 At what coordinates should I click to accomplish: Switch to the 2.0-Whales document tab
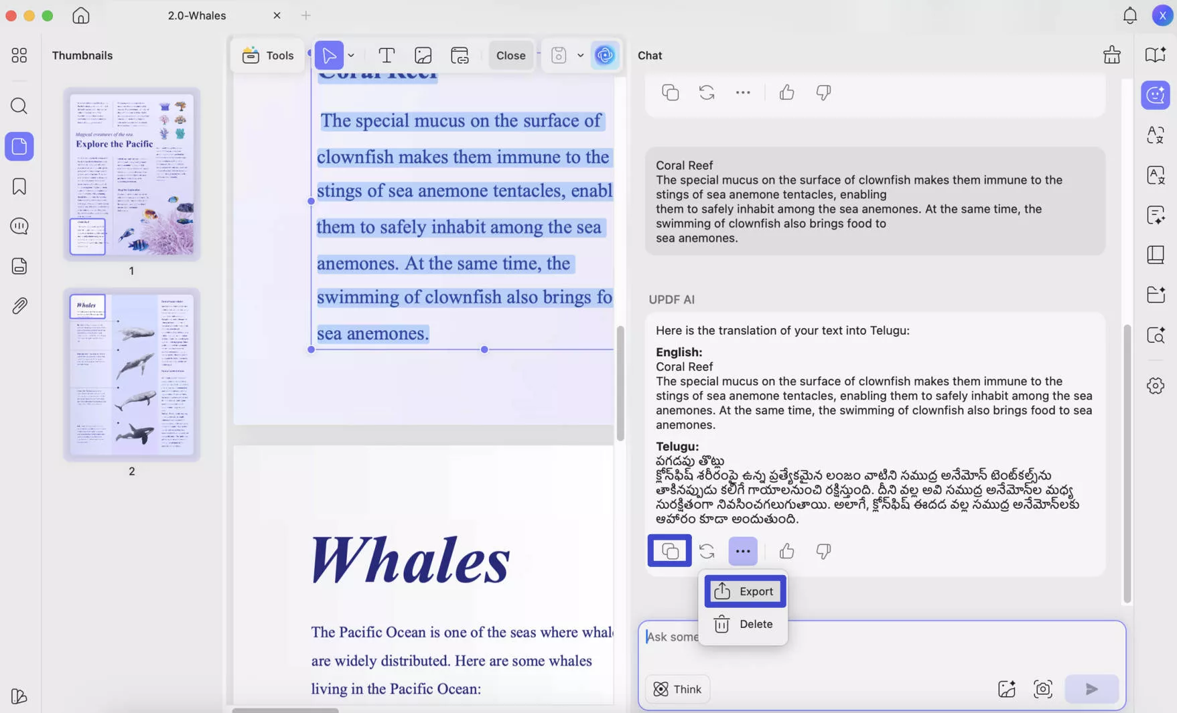[196, 15]
